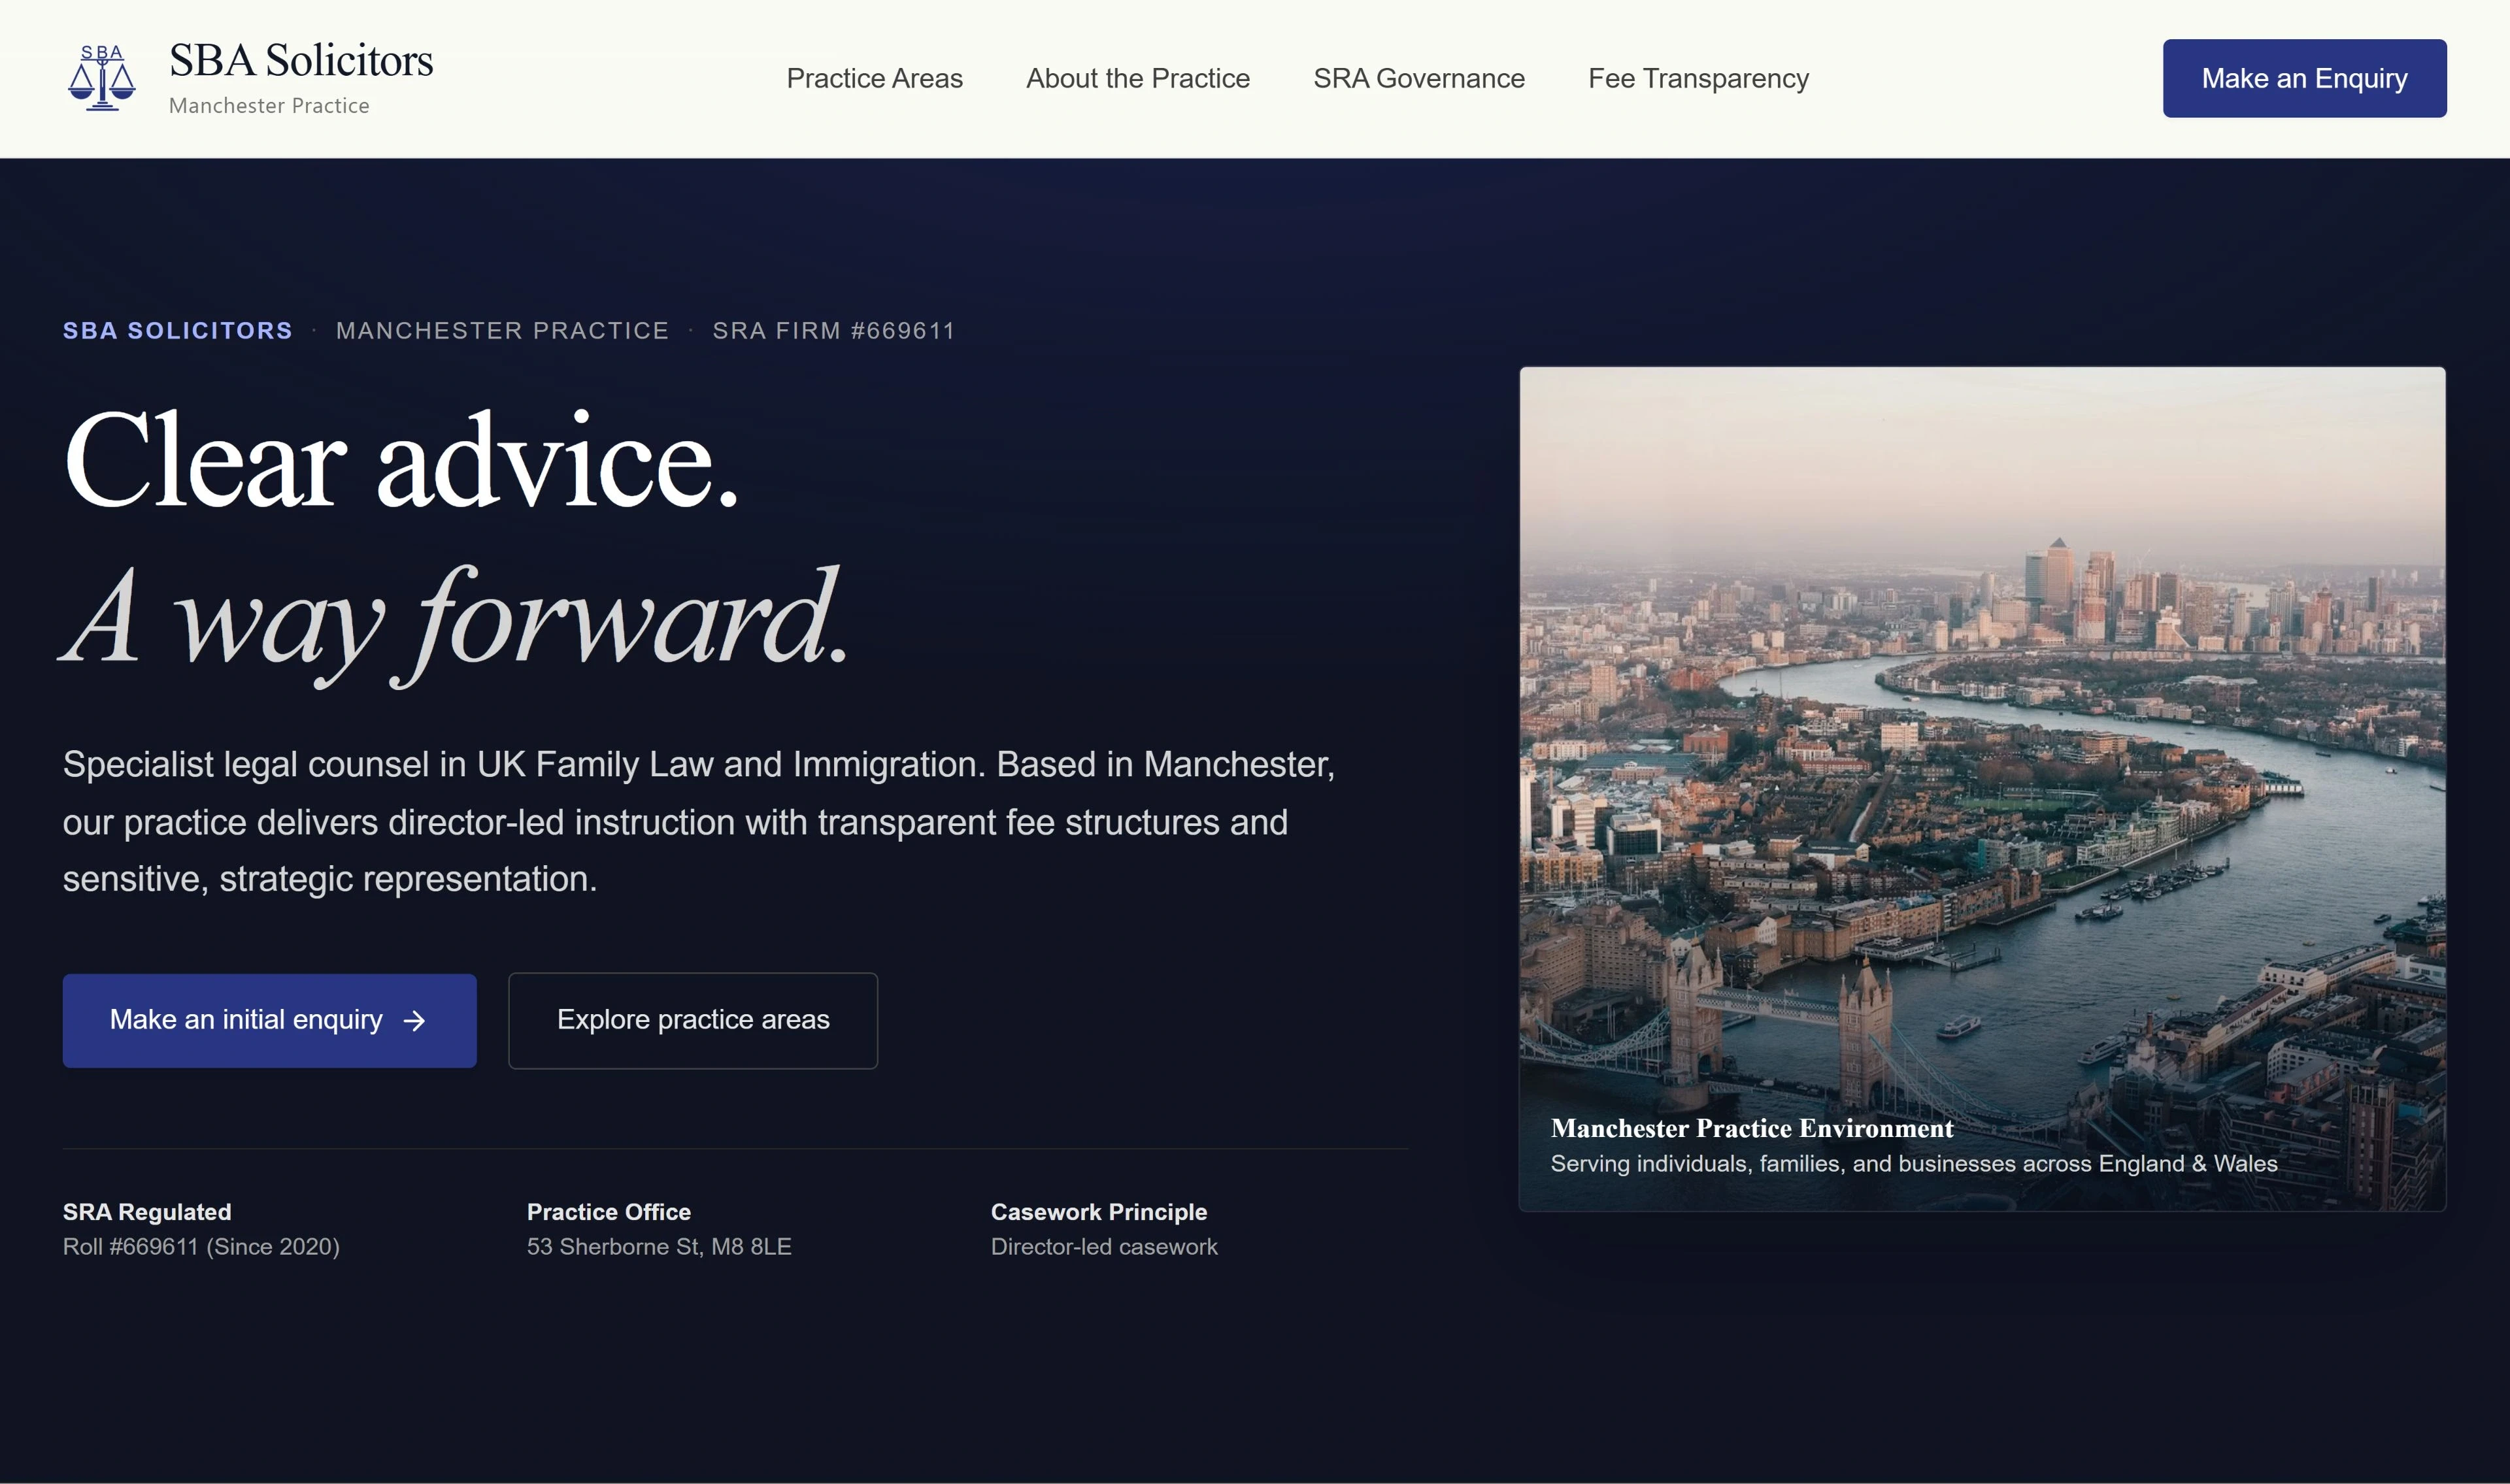Select the SBA SOLICITORS eyebrow text
The image size is (2510, 1484).
pos(177,331)
